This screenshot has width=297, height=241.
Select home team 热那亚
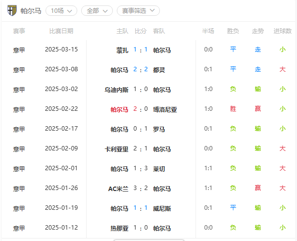pos(119,228)
